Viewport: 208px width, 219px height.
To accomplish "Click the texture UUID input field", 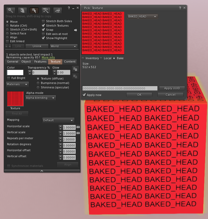I will (120, 88).
